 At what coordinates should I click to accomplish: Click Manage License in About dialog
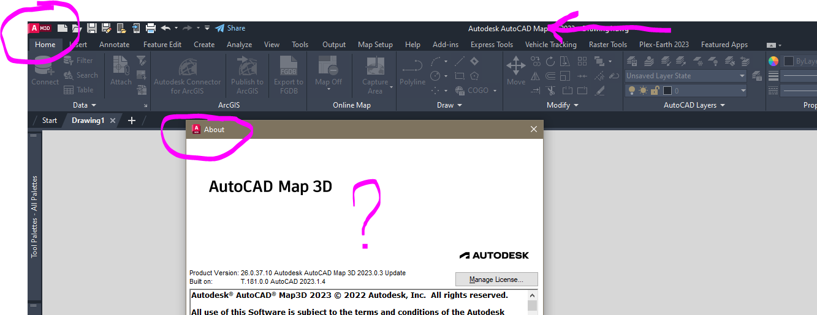coord(496,280)
